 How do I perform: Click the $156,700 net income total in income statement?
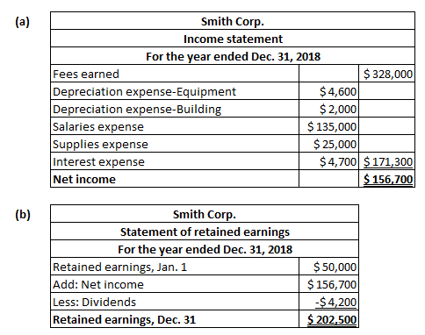pos(386,179)
